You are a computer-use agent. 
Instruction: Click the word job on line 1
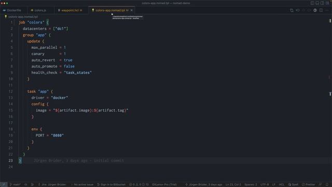point(22,22)
